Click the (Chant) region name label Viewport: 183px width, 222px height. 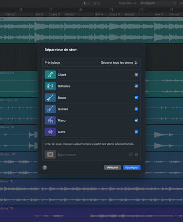(x=4, y=73)
